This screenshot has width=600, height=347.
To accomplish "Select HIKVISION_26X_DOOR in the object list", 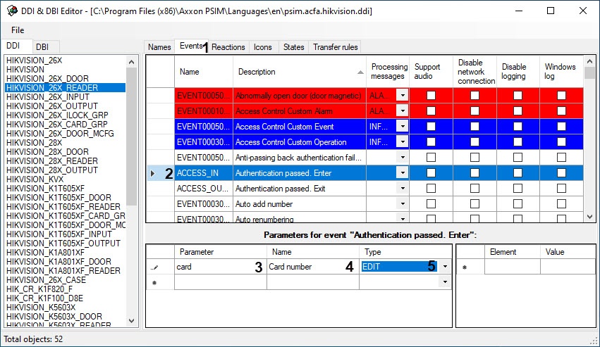I will (47, 79).
